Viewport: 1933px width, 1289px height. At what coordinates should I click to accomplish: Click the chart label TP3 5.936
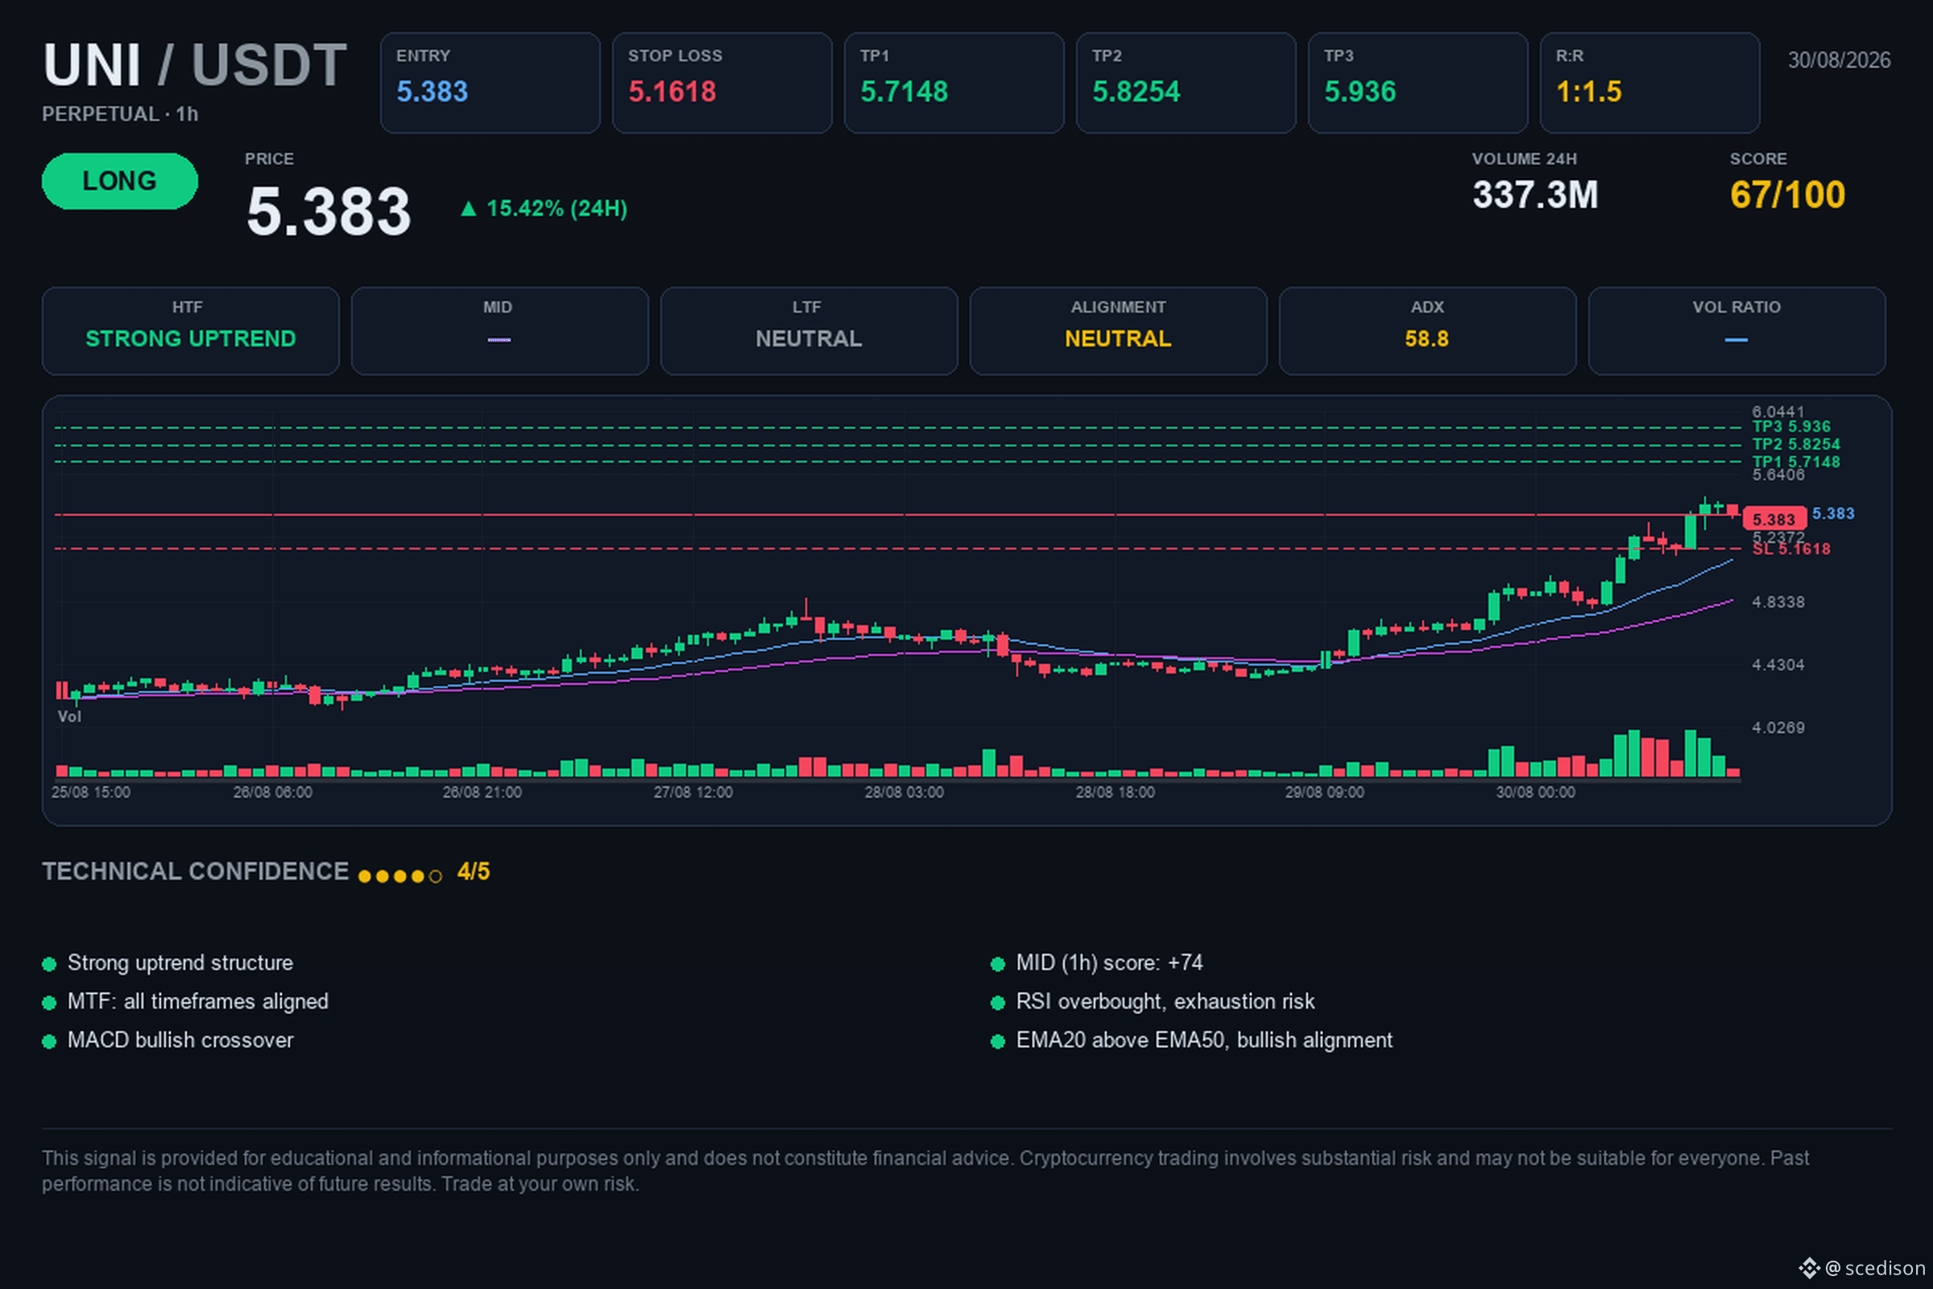[1790, 427]
